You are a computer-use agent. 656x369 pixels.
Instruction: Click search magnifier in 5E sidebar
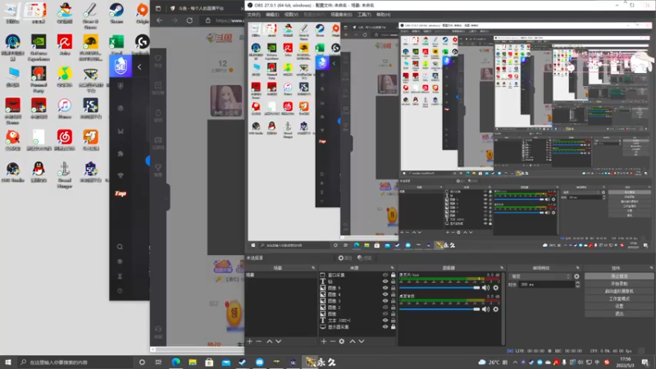point(120,247)
